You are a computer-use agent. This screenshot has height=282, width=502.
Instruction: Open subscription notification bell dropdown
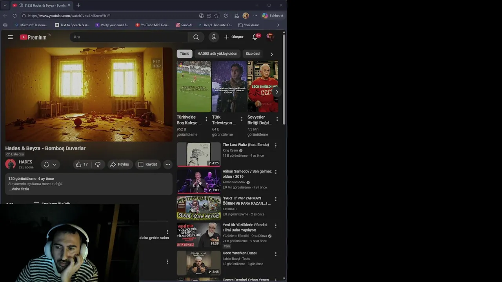50,164
